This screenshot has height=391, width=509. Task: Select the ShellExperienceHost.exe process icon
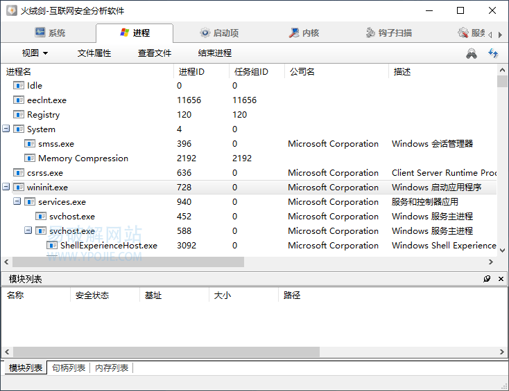pos(52,246)
